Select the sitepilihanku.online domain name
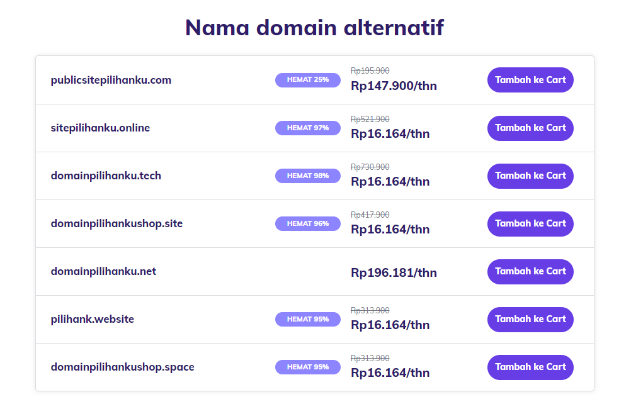This screenshot has height=409, width=631. point(99,128)
